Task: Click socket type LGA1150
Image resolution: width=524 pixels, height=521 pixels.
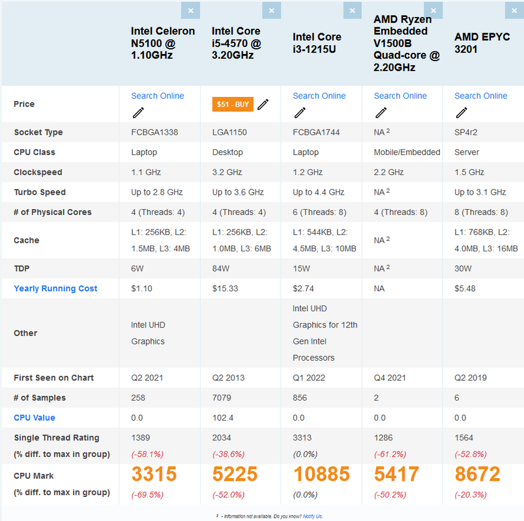Action: (x=229, y=132)
